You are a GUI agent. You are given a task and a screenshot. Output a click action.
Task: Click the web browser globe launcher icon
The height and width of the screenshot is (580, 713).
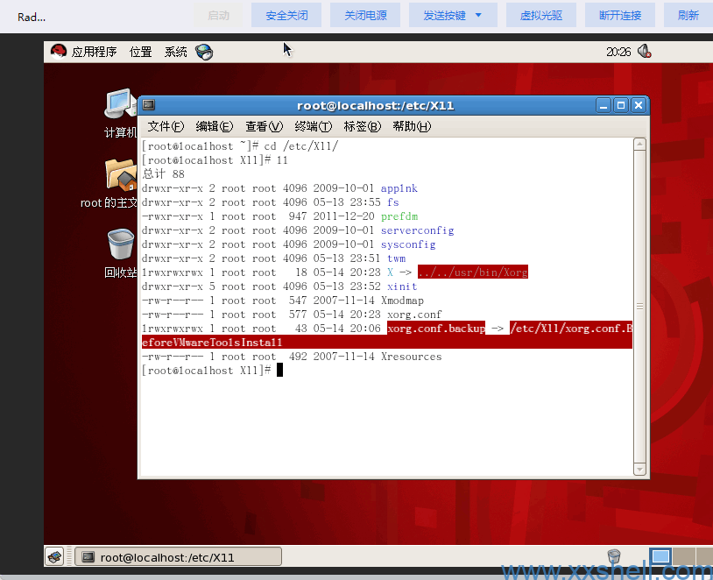coord(204,52)
